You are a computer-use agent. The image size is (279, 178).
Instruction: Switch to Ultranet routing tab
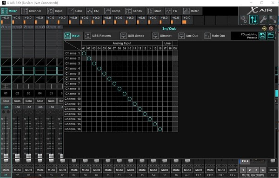(162, 36)
